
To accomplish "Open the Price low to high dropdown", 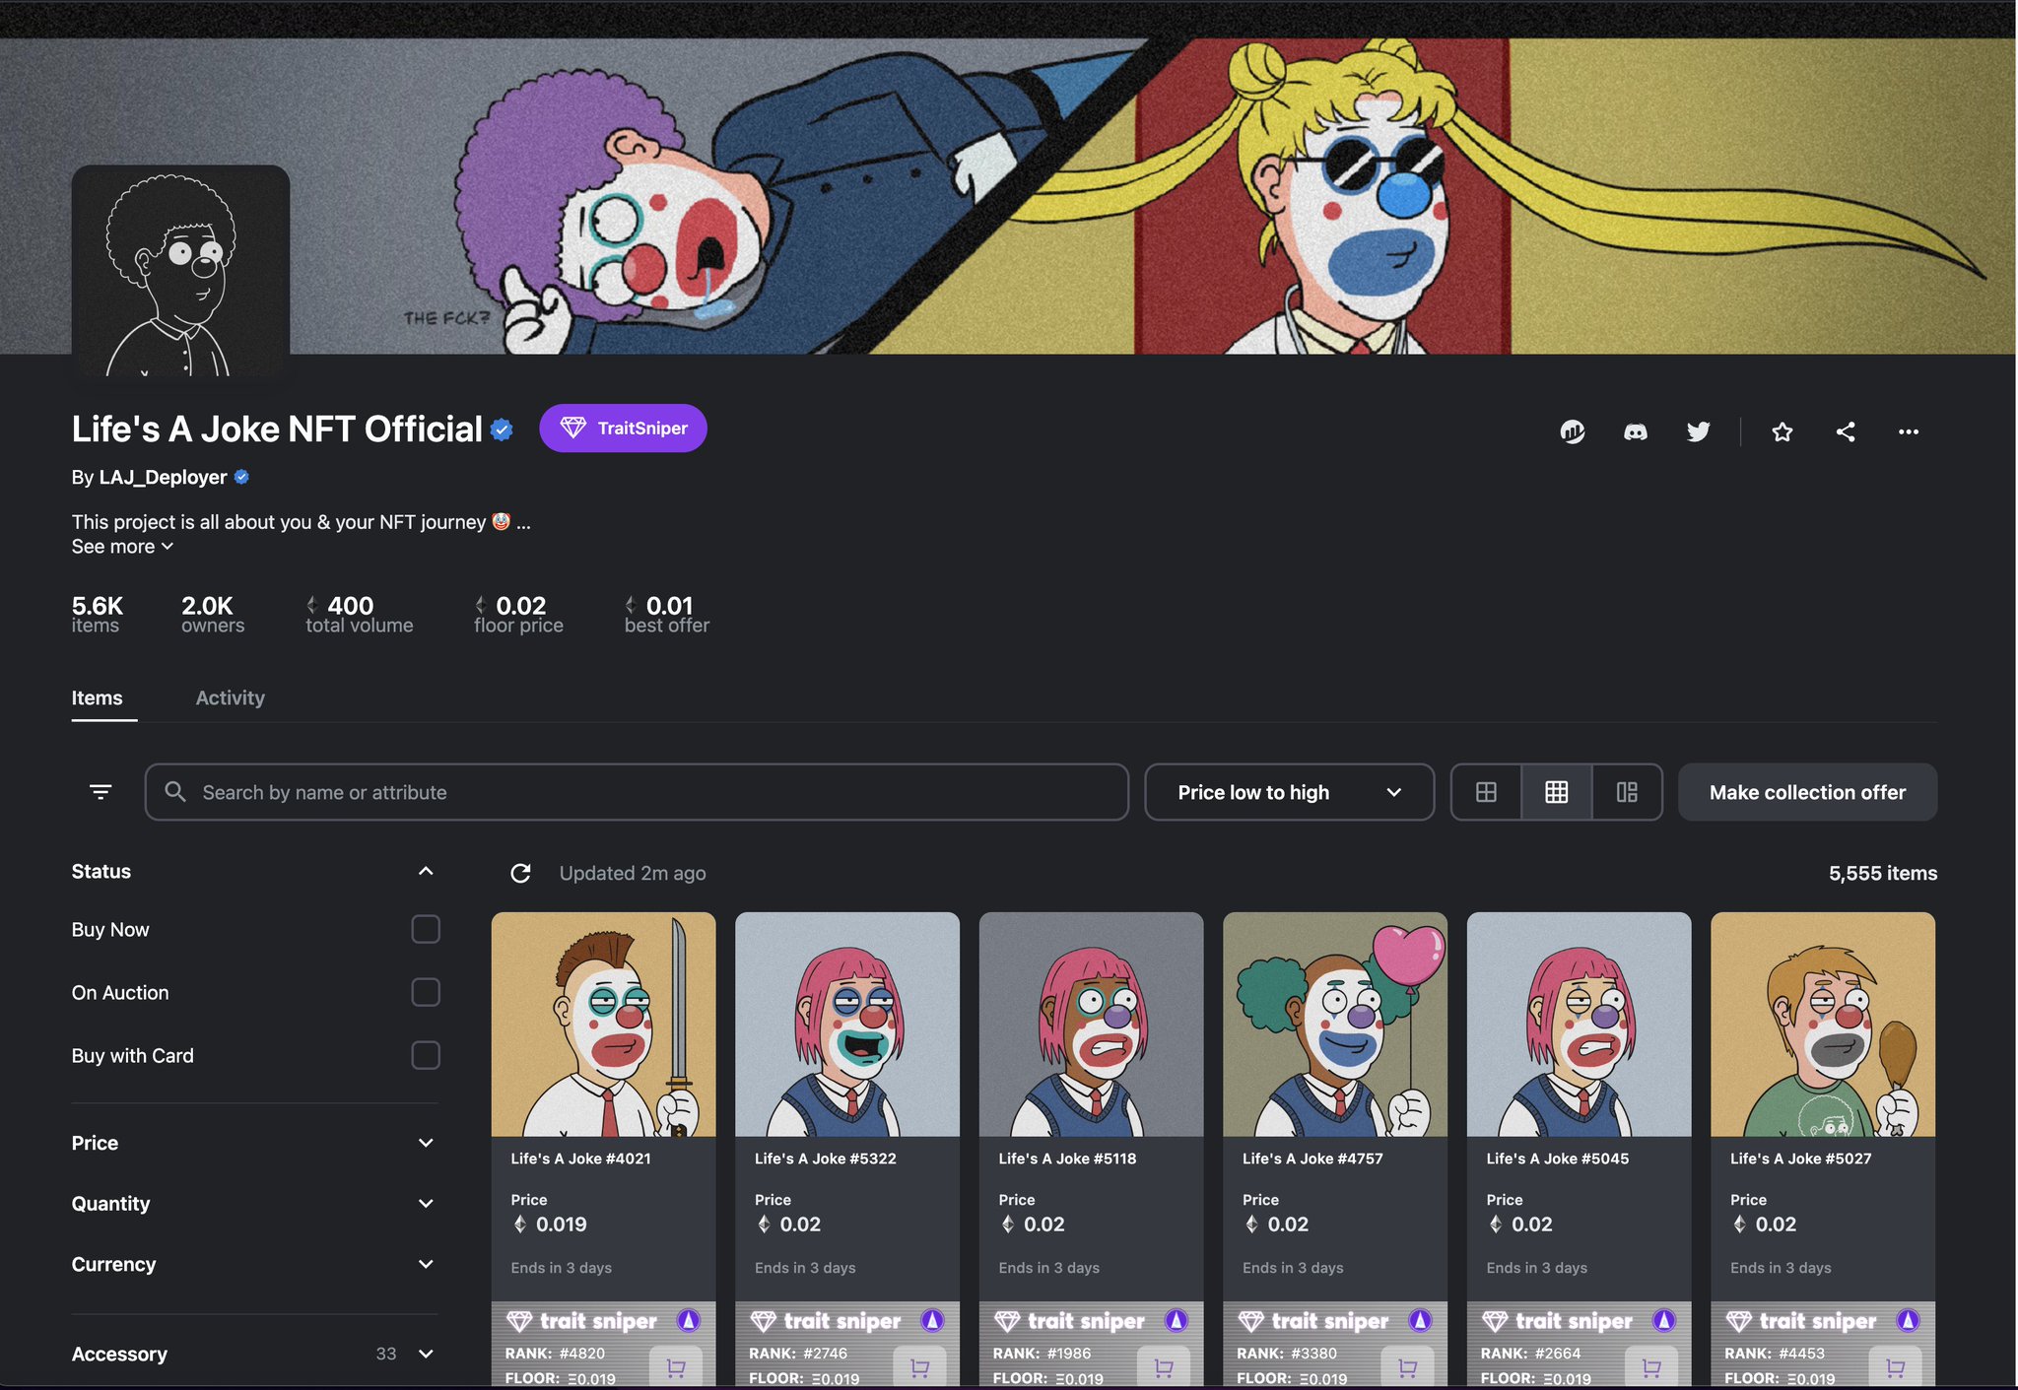I will click(1288, 792).
